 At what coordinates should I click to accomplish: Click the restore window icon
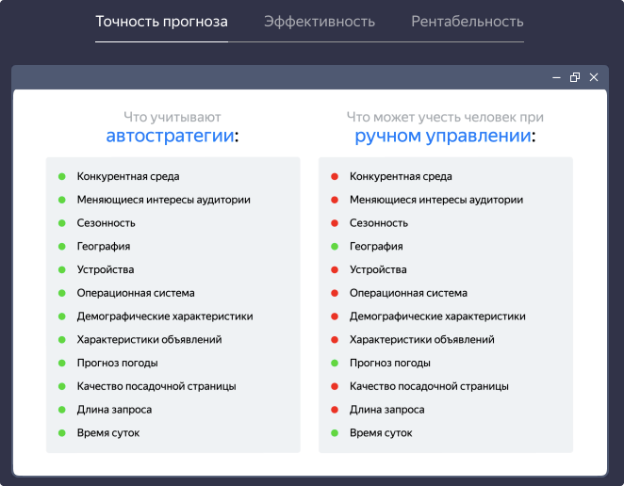575,77
